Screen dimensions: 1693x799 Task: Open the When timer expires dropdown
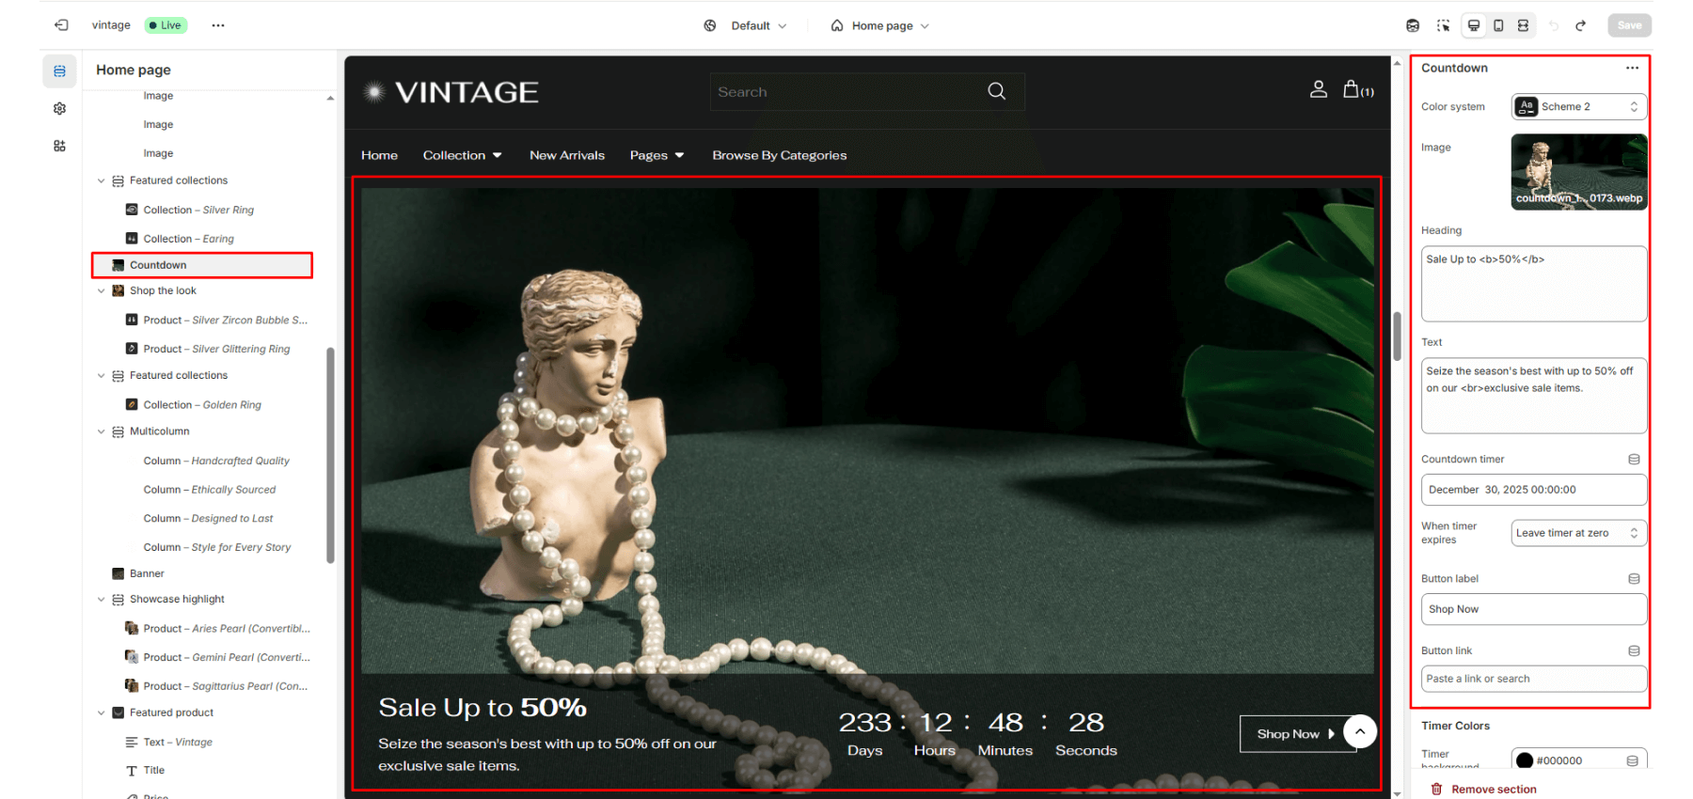(x=1579, y=533)
